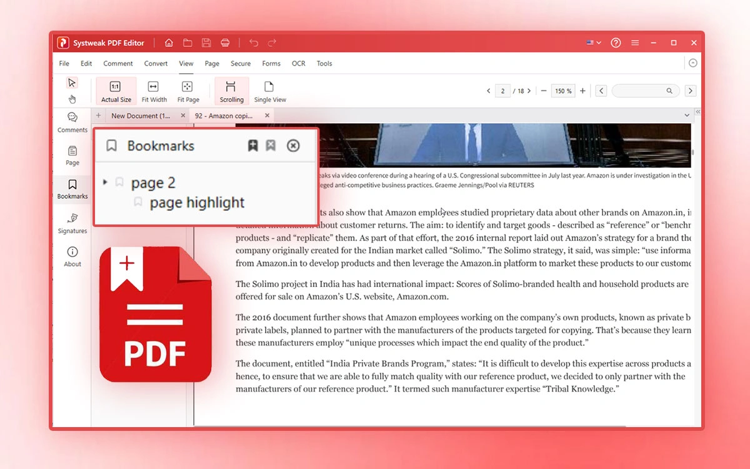Undo the last action

[x=254, y=43]
